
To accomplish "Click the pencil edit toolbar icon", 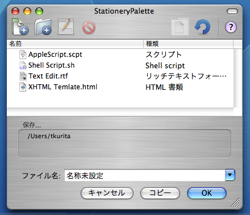I will (x=66, y=27).
